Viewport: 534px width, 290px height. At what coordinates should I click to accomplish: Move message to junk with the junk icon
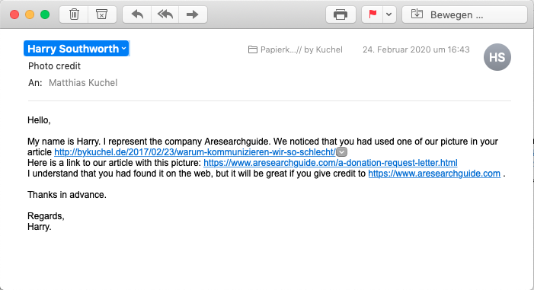(x=102, y=14)
